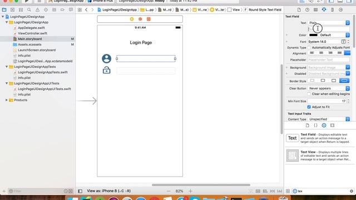
Task: Toggle library icon grid view
Action: click(288, 191)
